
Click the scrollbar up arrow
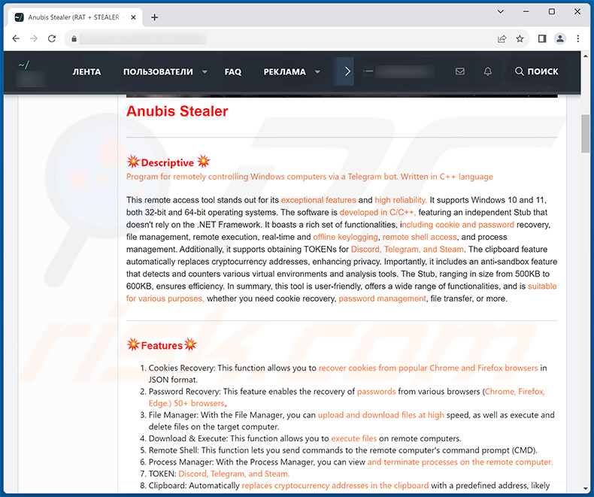[585, 56]
